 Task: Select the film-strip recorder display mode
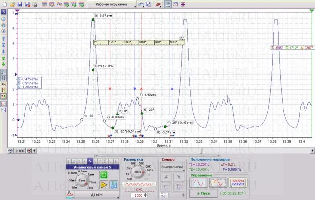tap(218, 183)
